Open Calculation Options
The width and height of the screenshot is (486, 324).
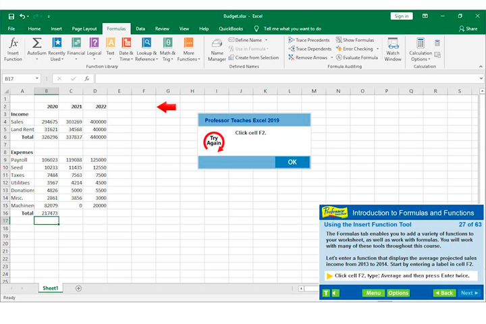tap(421, 49)
